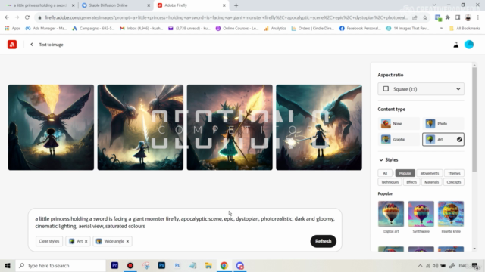This screenshot has height=272, width=485.
Task: Open the Gmail Inbox bookmark
Action: click(142, 29)
